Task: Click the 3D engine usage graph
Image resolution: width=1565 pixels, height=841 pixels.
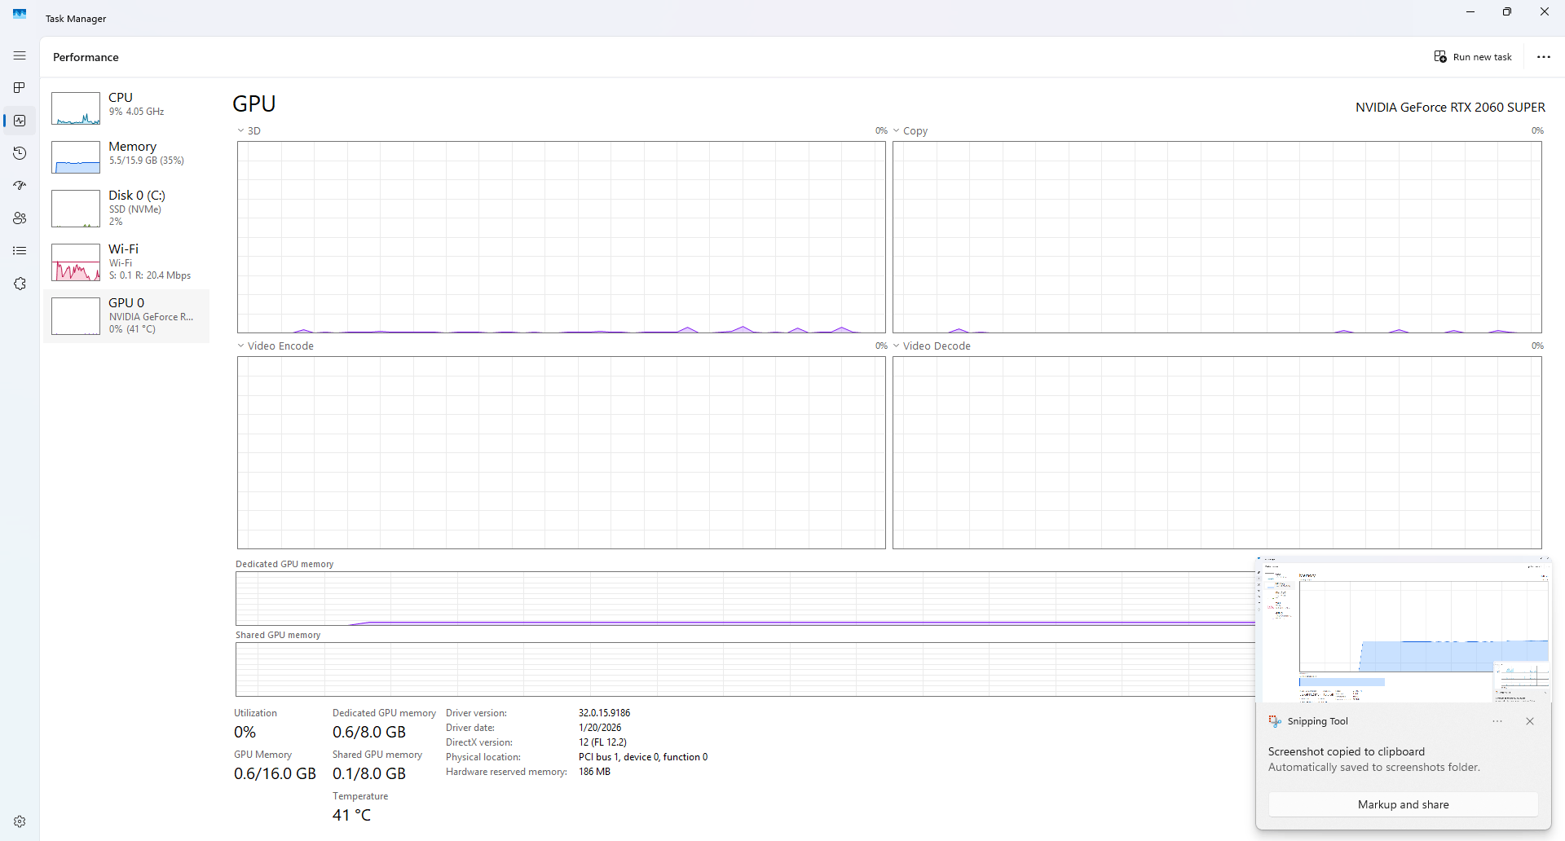Action: (562, 237)
